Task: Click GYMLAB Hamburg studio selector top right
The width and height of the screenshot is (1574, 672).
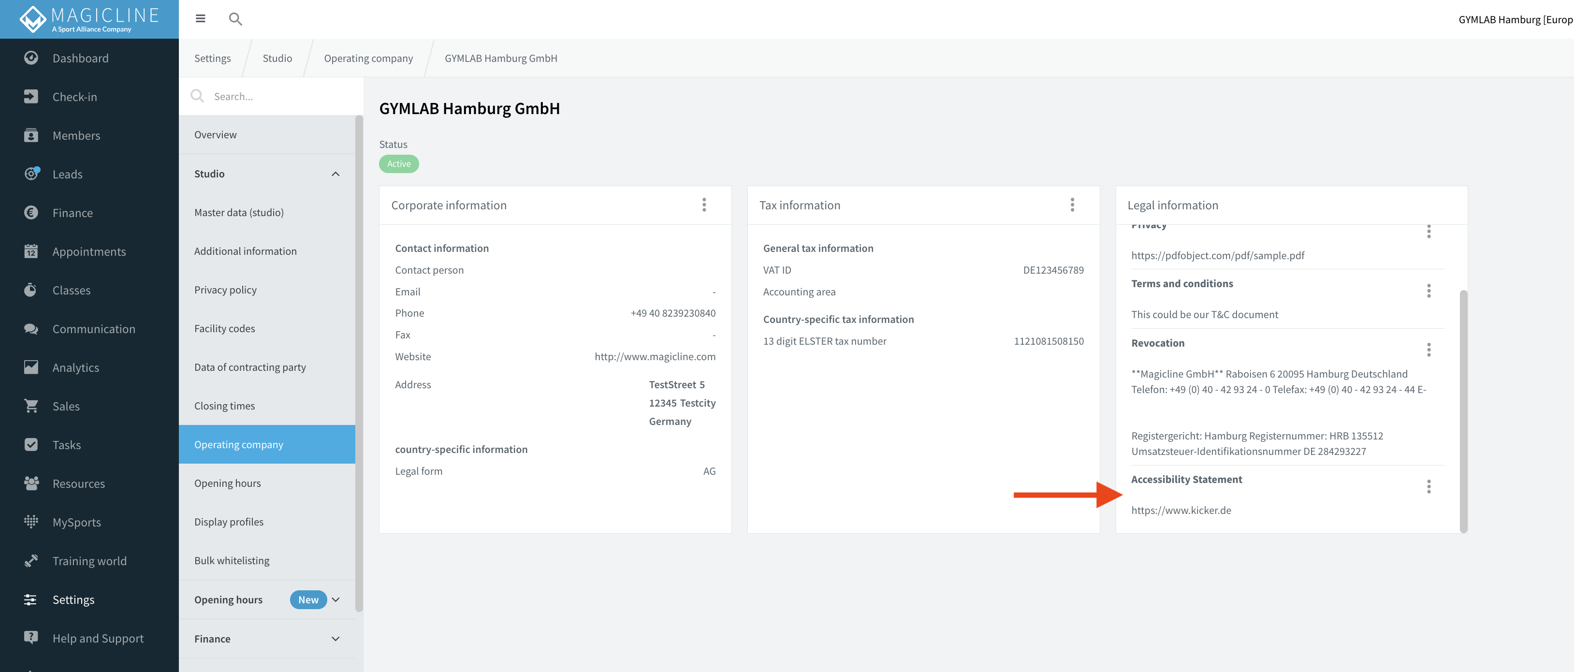Action: pos(1516,19)
